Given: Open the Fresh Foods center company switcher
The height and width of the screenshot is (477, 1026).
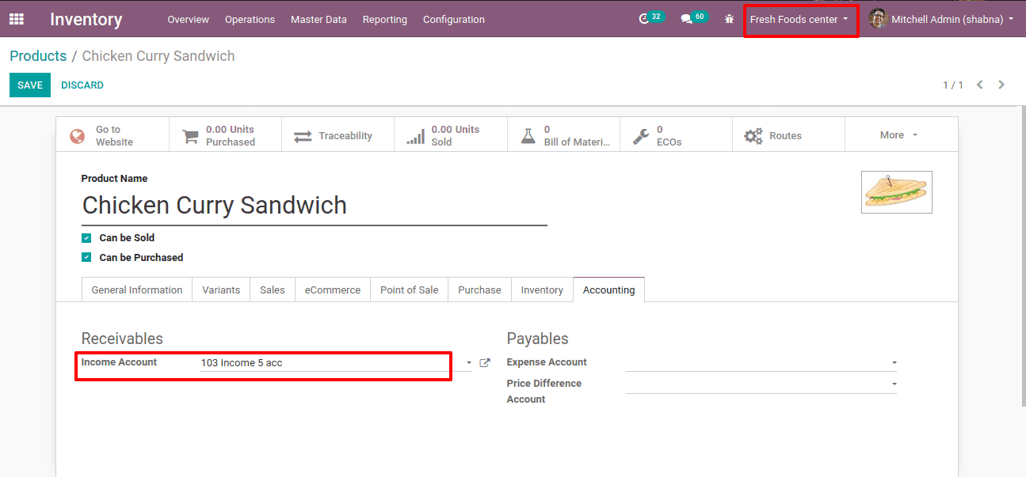Looking at the screenshot, I should coord(799,19).
